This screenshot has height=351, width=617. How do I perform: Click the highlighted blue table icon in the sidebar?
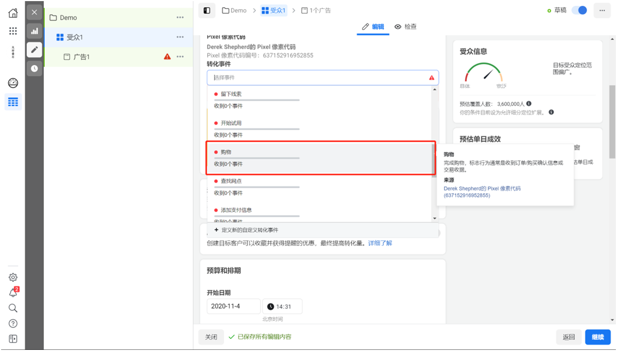pyautogui.click(x=13, y=101)
